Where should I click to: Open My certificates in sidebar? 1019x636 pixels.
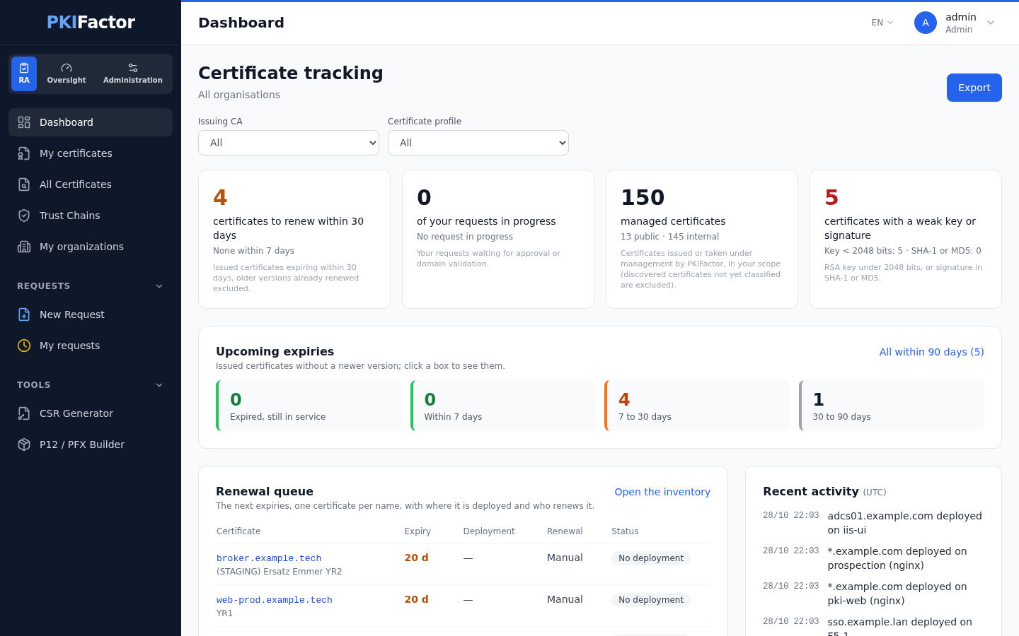(x=91, y=153)
